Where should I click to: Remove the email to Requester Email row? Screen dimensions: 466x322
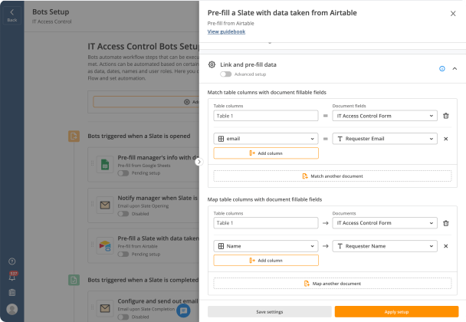pyautogui.click(x=446, y=139)
